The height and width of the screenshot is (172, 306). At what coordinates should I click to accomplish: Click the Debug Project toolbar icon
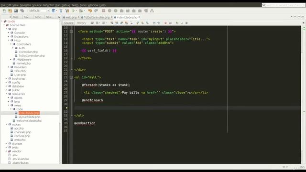(81, 11)
